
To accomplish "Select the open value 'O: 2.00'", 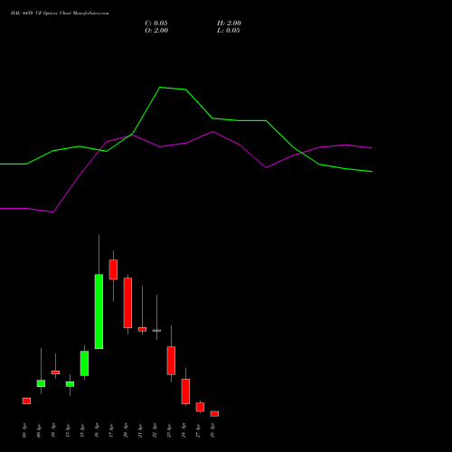I will pos(156,31).
